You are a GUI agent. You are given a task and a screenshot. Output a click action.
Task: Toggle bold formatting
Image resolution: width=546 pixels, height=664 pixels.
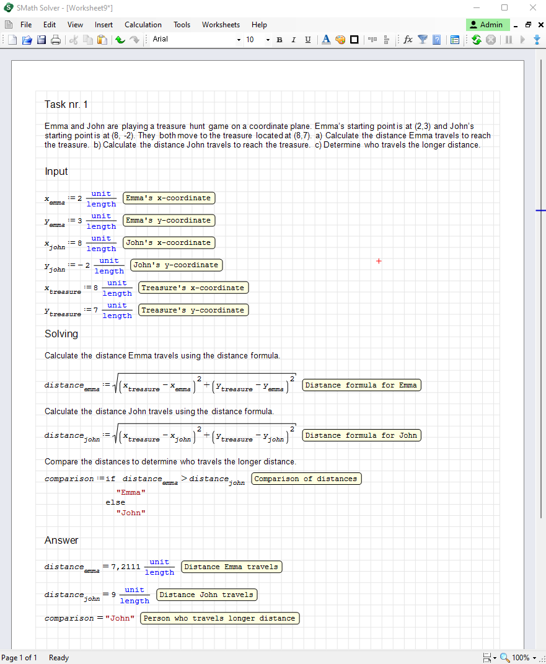pos(280,40)
